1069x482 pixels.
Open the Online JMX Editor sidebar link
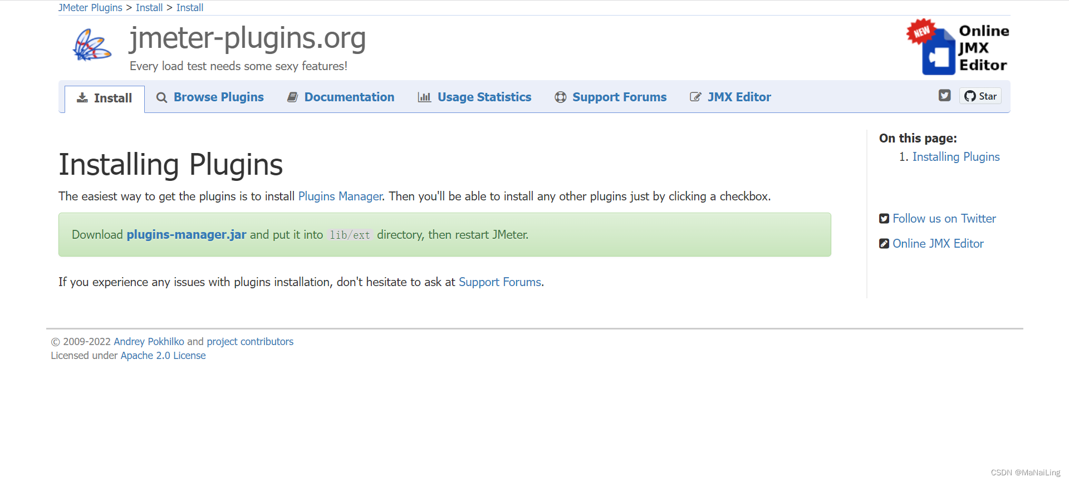coord(938,244)
